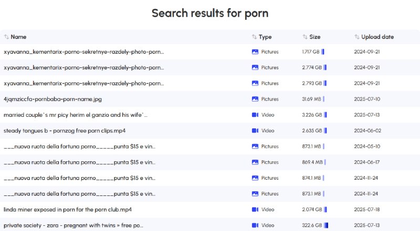Click the picture icon in the 31.69 MB row
This screenshot has height=231, width=420.
[x=255, y=99]
